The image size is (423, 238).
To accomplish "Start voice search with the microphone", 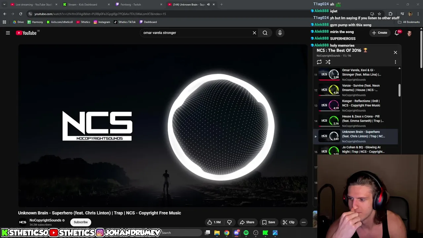I will point(280,33).
